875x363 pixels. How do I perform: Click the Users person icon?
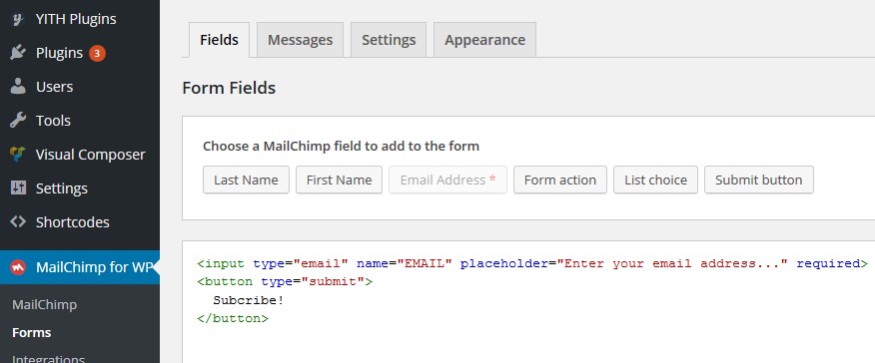tap(18, 87)
